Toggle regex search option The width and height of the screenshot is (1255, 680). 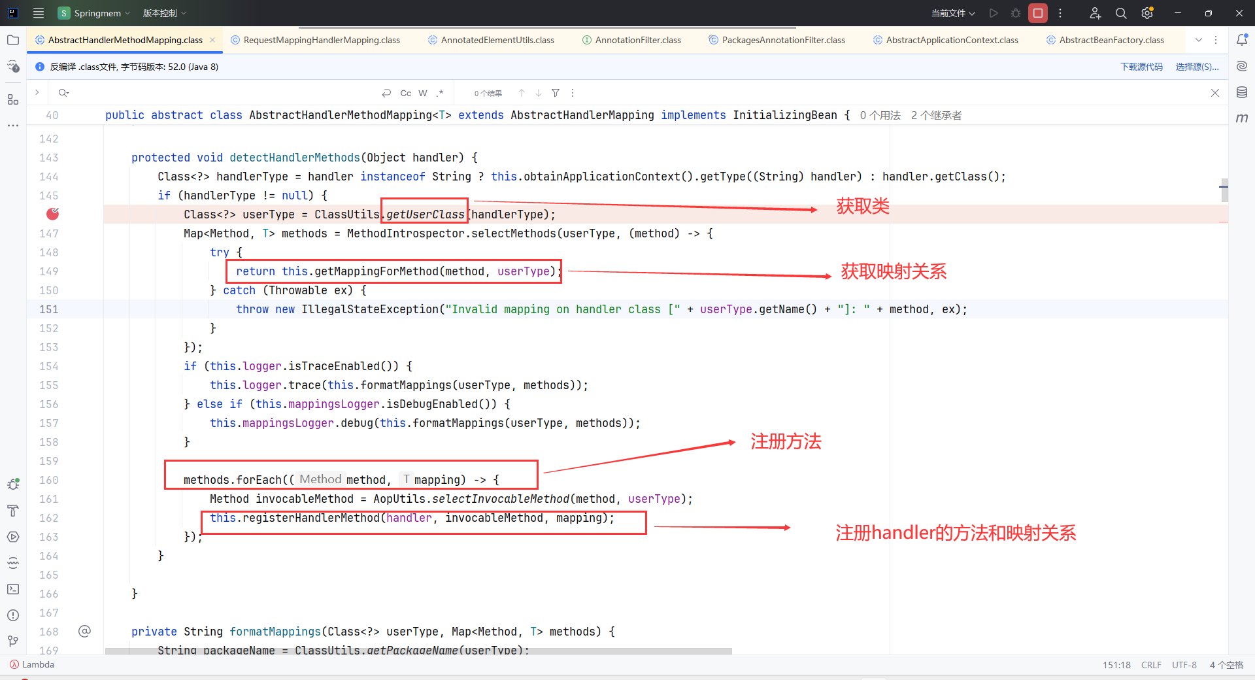pyautogui.click(x=440, y=93)
